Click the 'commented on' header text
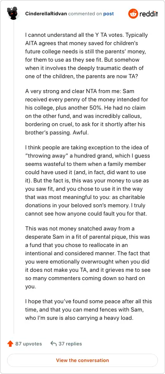 [x=85, y=14]
